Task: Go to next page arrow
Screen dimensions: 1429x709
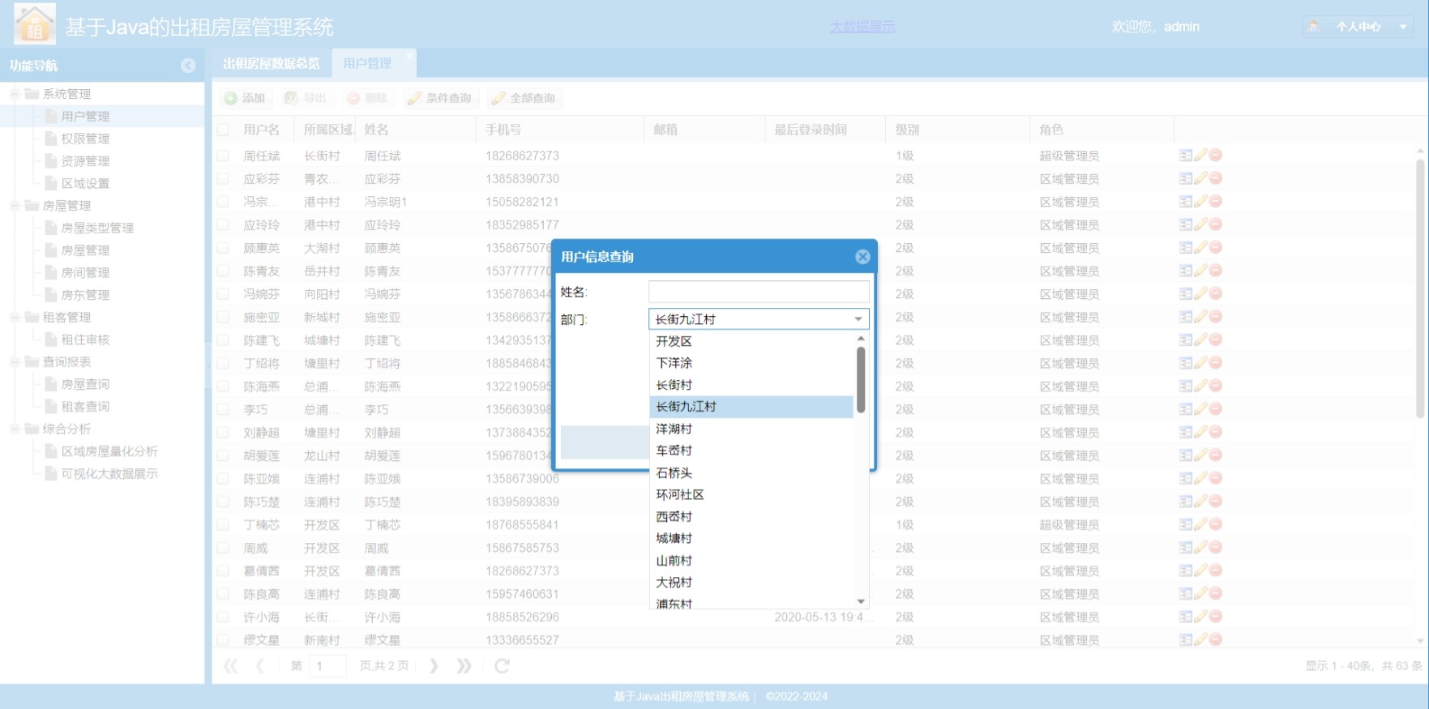Action: pyautogui.click(x=434, y=666)
